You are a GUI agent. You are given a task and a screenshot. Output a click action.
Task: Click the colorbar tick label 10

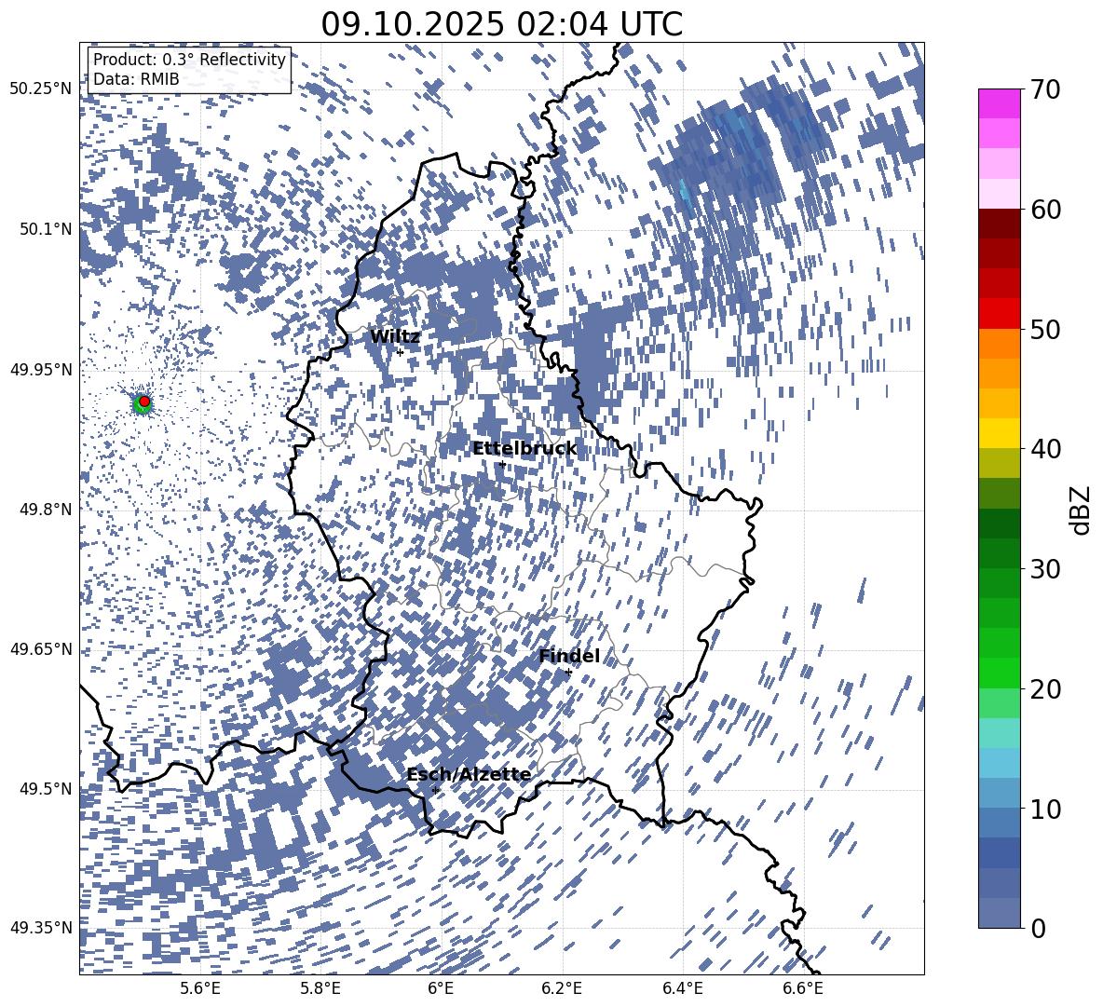1045,809
